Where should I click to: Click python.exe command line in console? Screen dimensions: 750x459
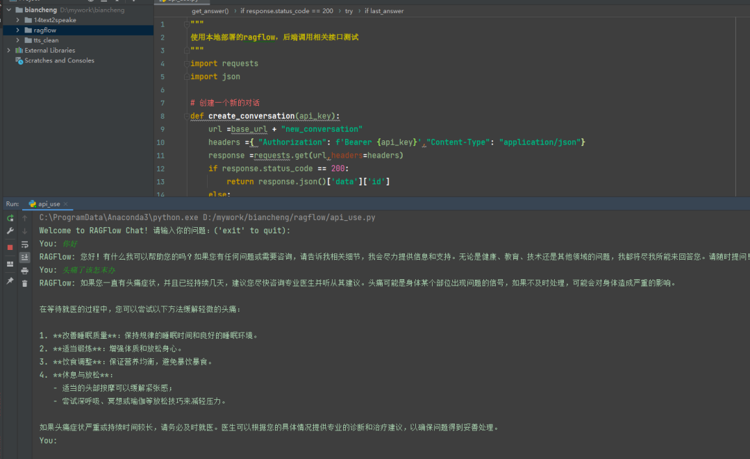pyautogui.click(x=207, y=217)
